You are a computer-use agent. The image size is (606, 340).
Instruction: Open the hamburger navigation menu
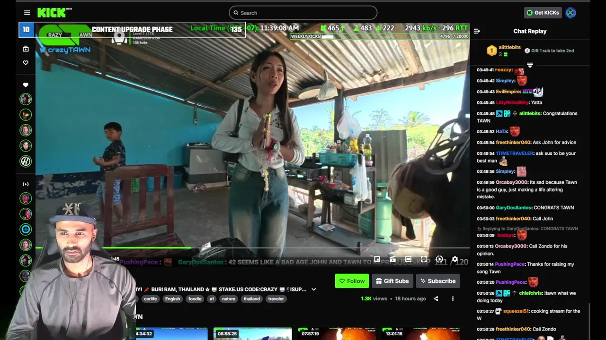click(x=27, y=13)
